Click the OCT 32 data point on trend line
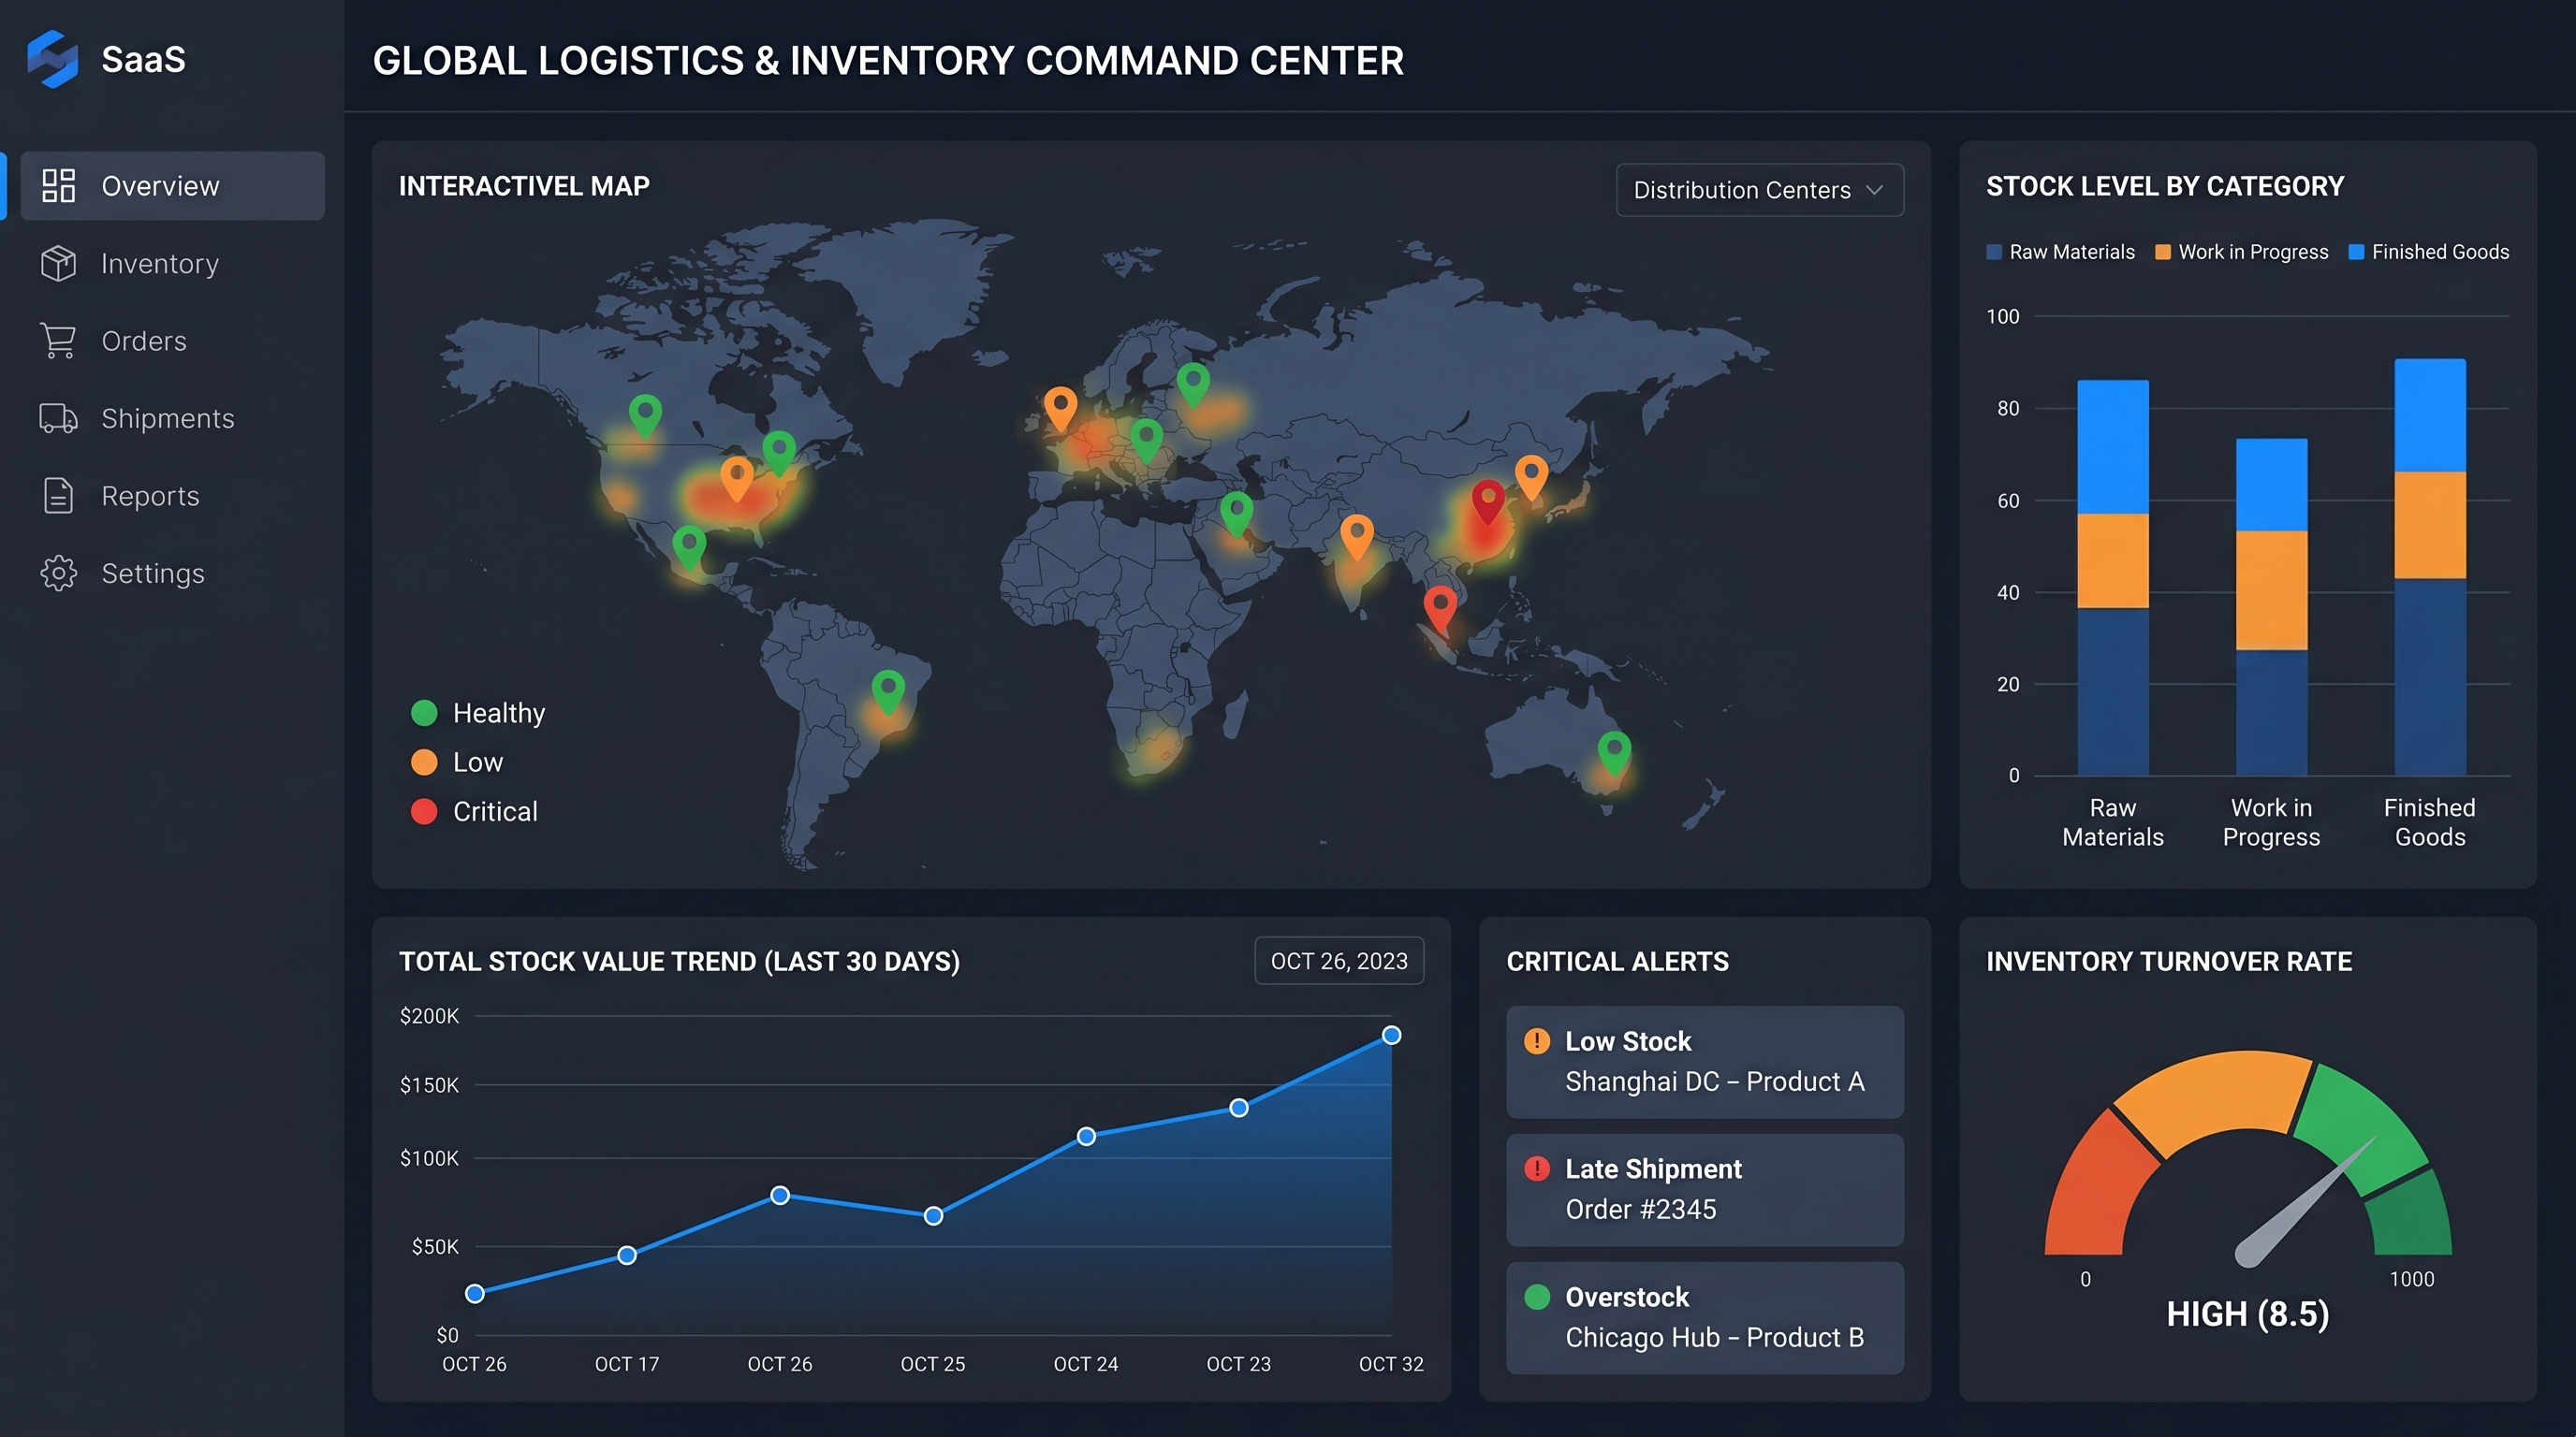The image size is (2576, 1437). (1391, 1036)
